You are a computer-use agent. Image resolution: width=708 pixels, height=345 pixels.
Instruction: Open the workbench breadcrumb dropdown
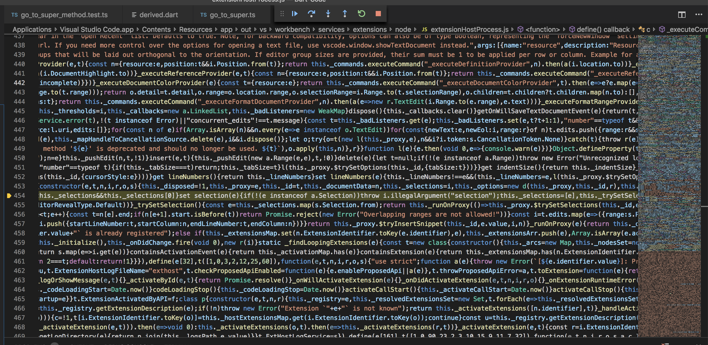click(292, 29)
